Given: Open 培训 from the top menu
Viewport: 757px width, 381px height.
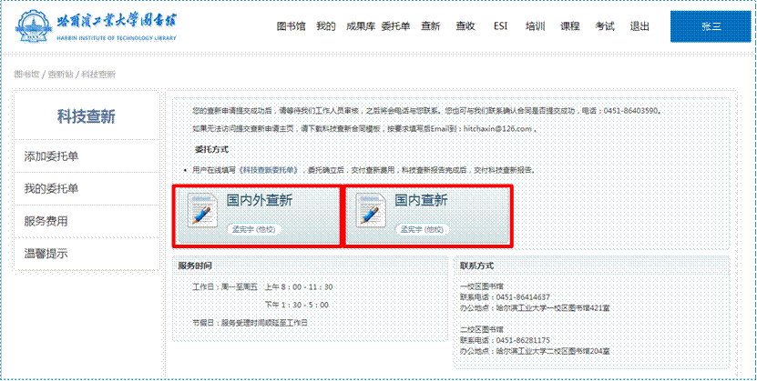Looking at the screenshot, I should tap(536, 26).
